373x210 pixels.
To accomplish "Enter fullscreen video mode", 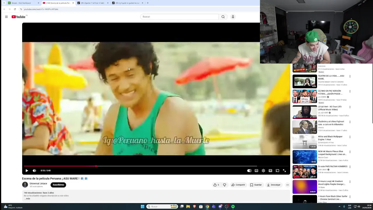I will click(x=284, y=171).
